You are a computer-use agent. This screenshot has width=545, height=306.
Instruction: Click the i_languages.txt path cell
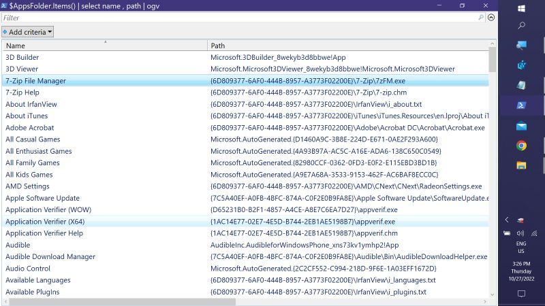click(323, 280)
